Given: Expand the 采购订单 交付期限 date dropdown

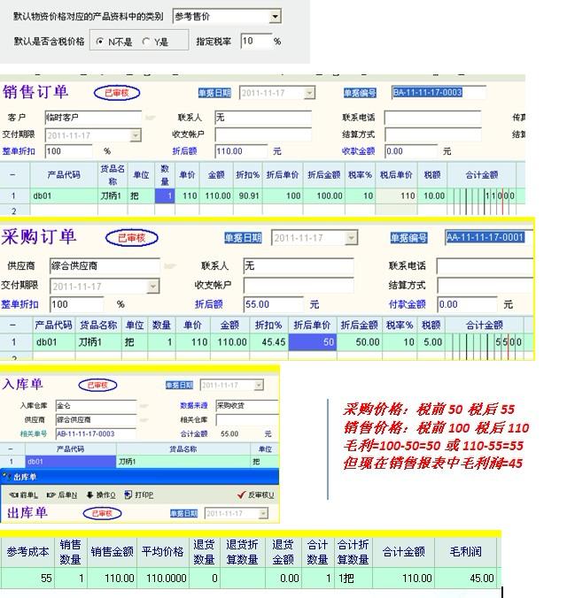Looking at the screenshot, I should click(x=153, y=286).
